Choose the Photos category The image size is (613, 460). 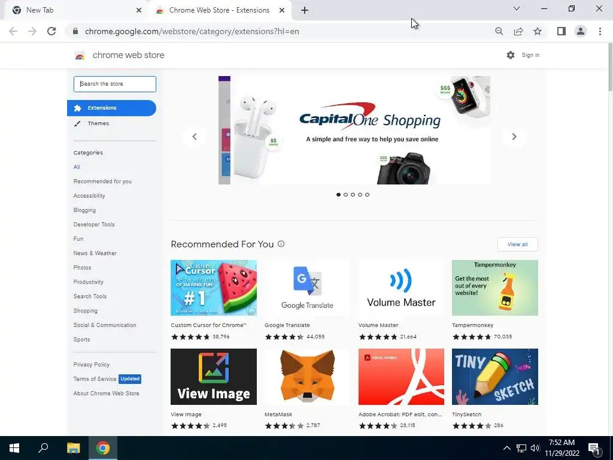tap(82, 268)
